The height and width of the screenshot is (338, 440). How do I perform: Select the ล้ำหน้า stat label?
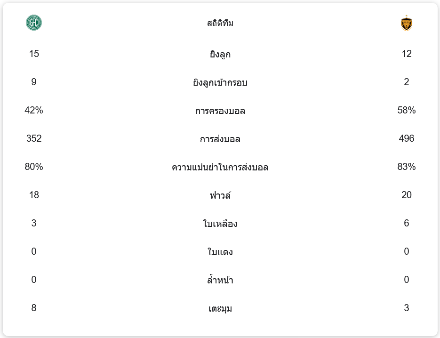coord(220,280)
